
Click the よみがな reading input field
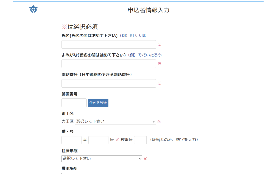coord(108,64)
